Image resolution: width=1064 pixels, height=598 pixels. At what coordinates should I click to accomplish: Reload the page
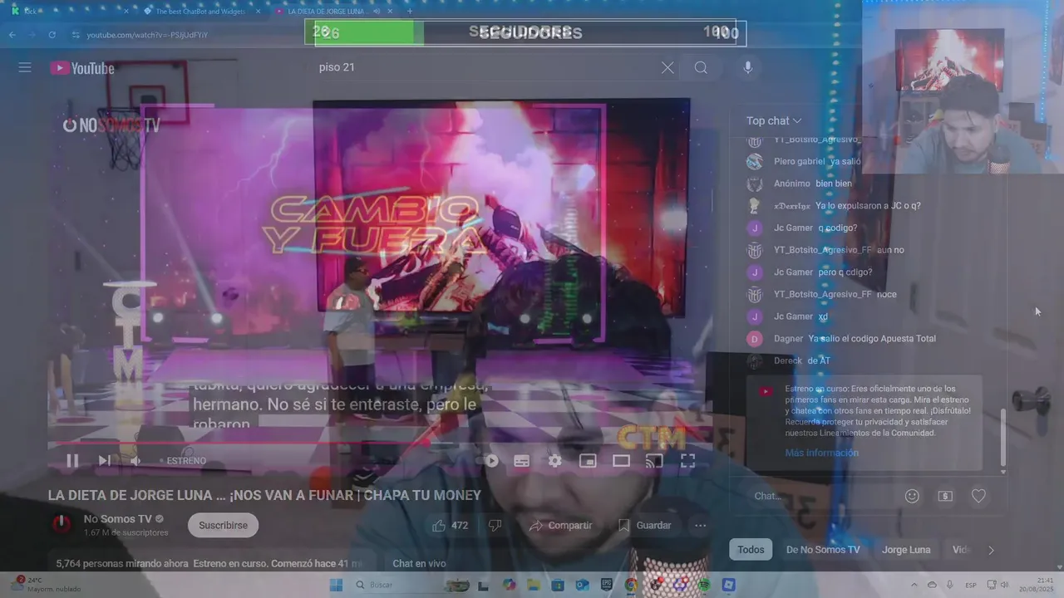click(x=52, y=35)
